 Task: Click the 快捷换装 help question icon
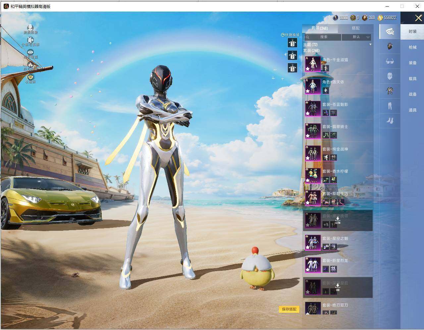pos(283,35)
